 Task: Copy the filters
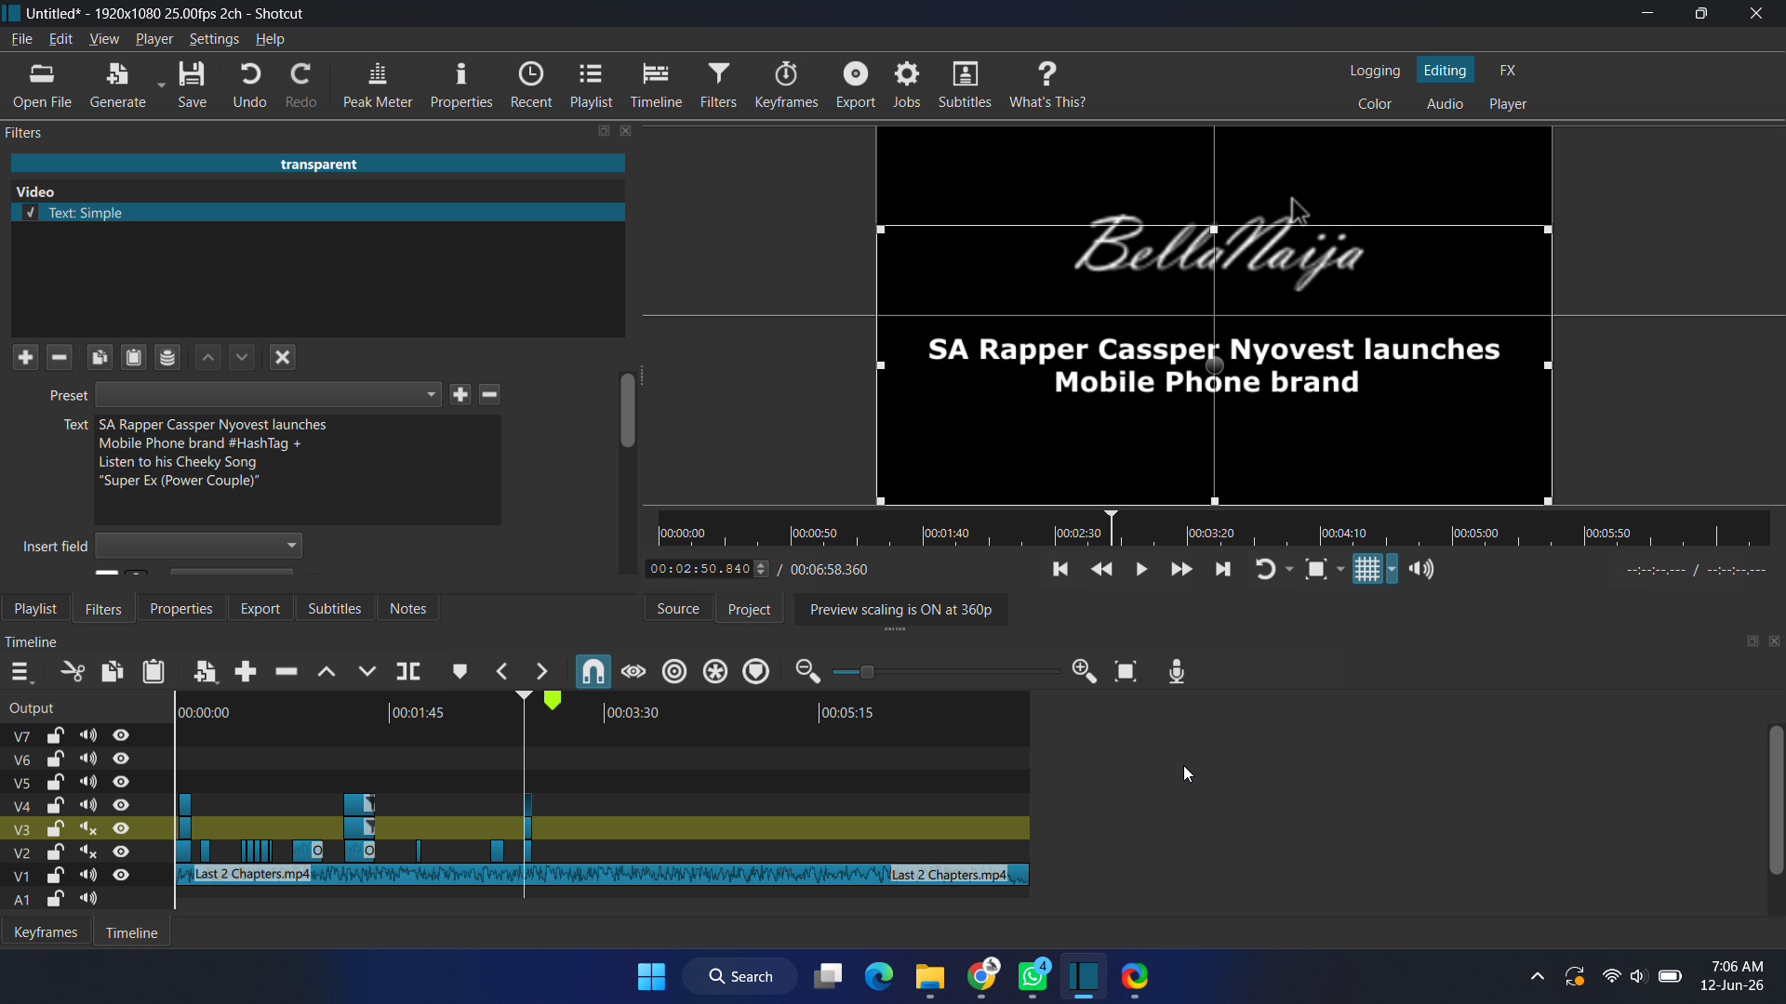coord(100,357)
